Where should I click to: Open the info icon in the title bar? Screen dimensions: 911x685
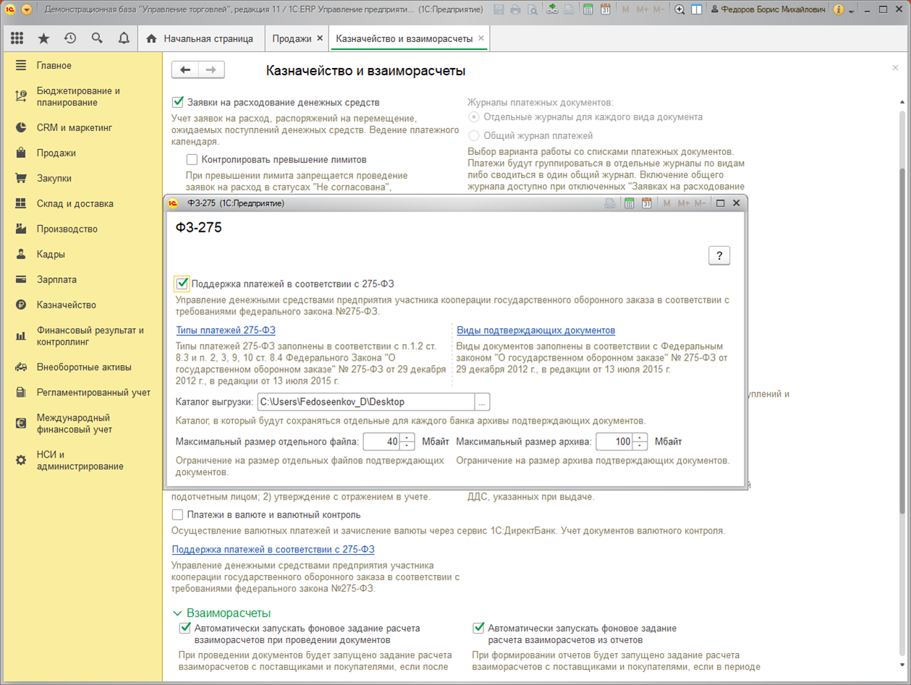(x=839, y=9)
